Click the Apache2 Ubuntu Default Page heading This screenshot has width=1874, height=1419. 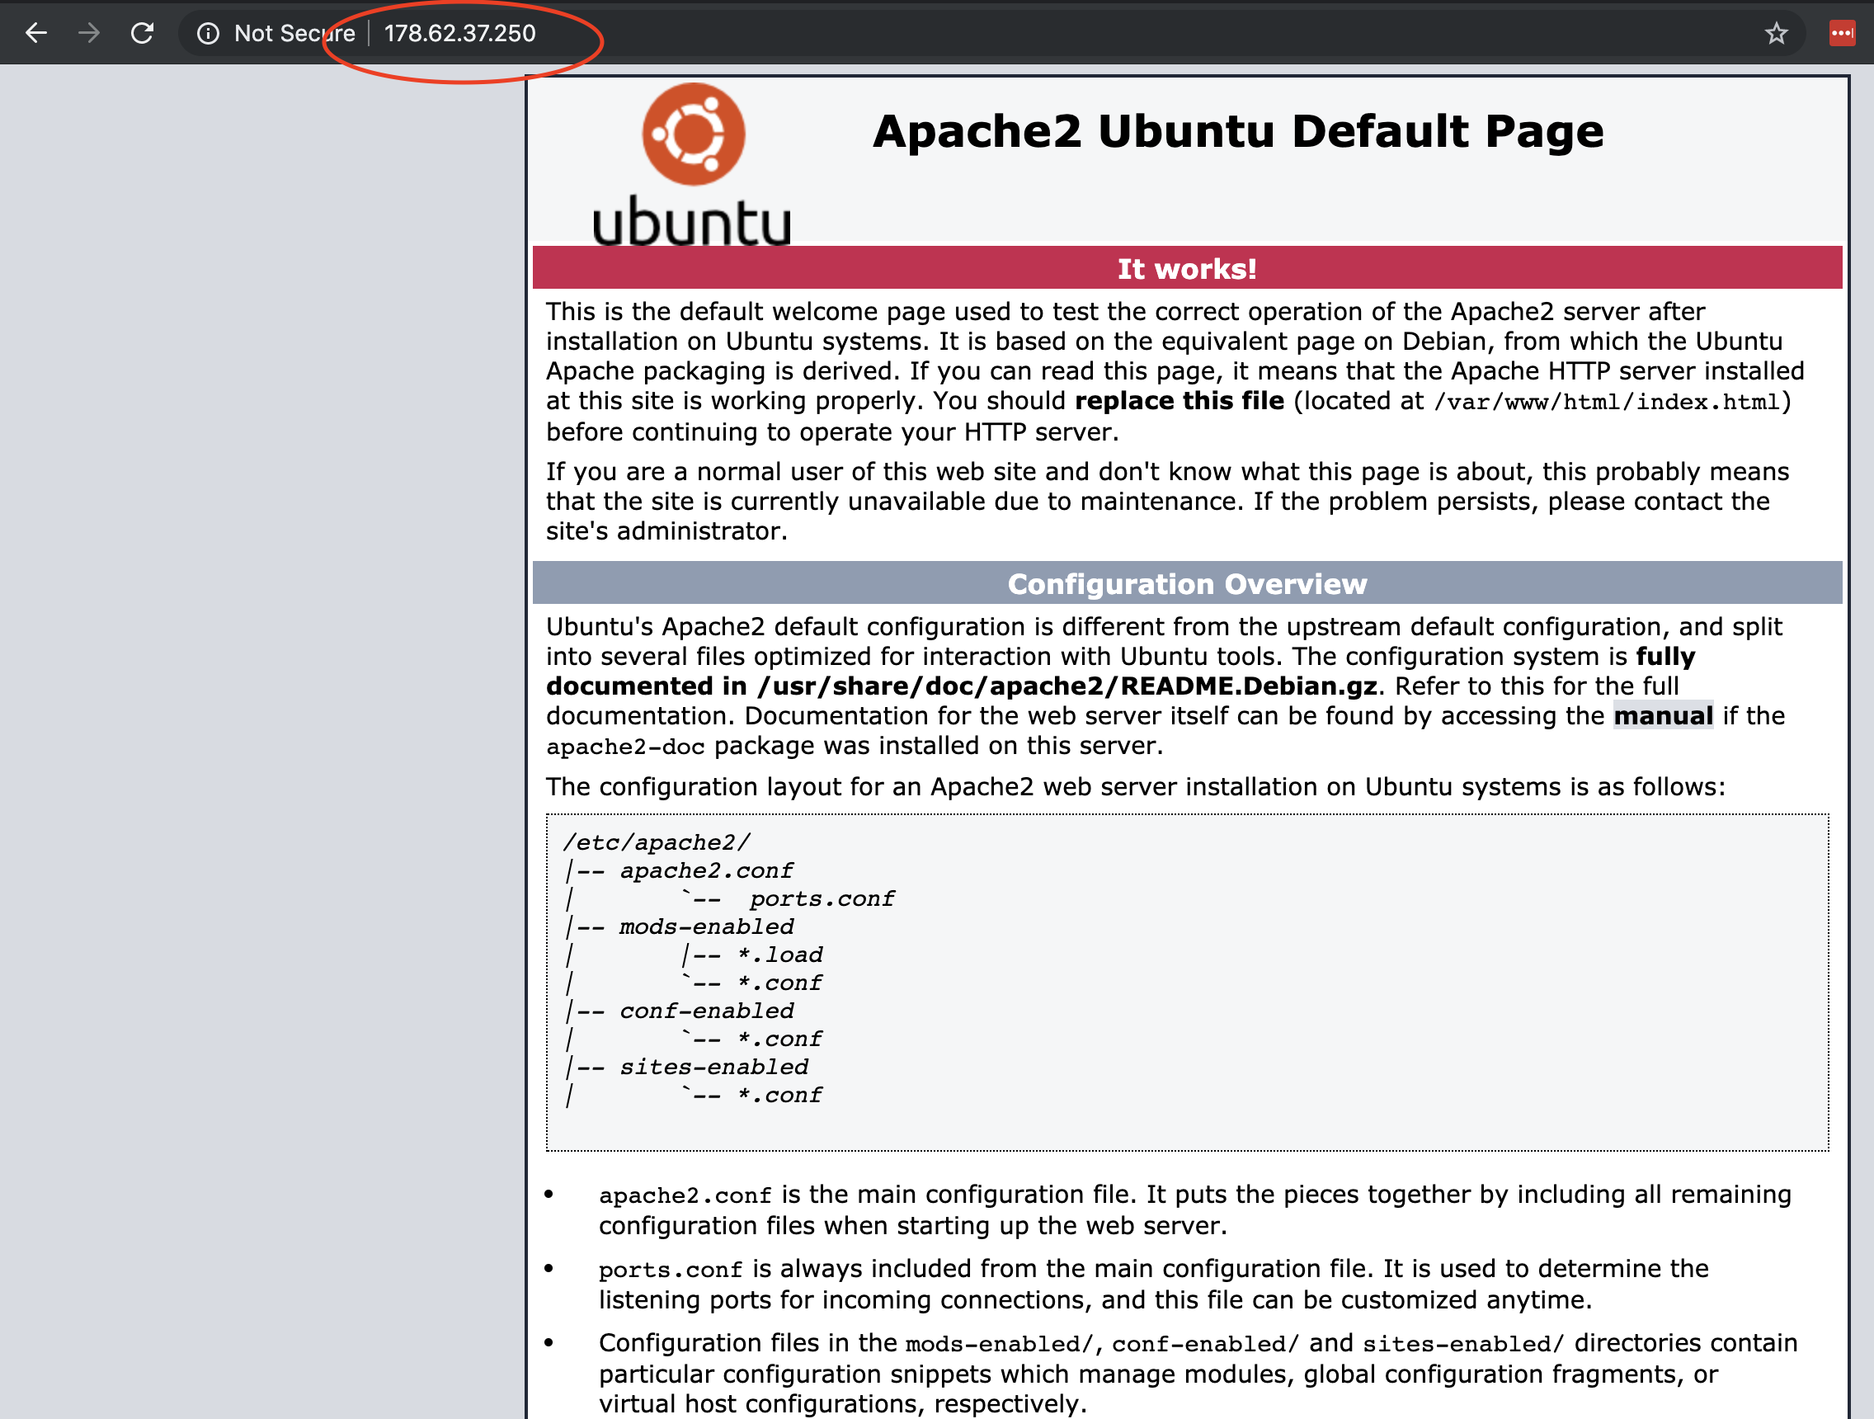[1238, 131]
